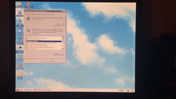
Task: Select Microsoft Picture It! Publishing 2001 entry
Action: click(44, 44)
